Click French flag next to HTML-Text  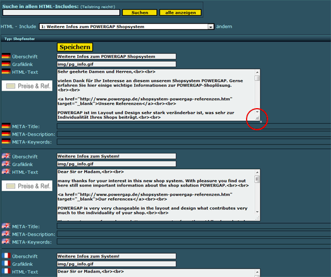[x=6, y=271]
